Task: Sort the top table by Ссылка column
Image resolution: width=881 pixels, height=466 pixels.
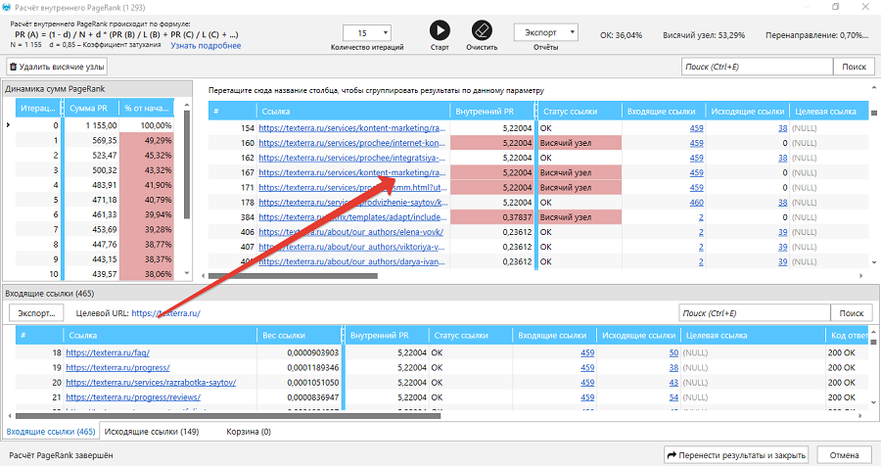Action: [352, 112]
